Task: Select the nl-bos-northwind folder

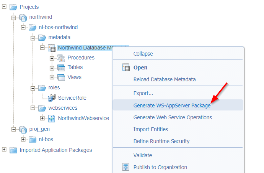Action: click(x=58, y=27)
